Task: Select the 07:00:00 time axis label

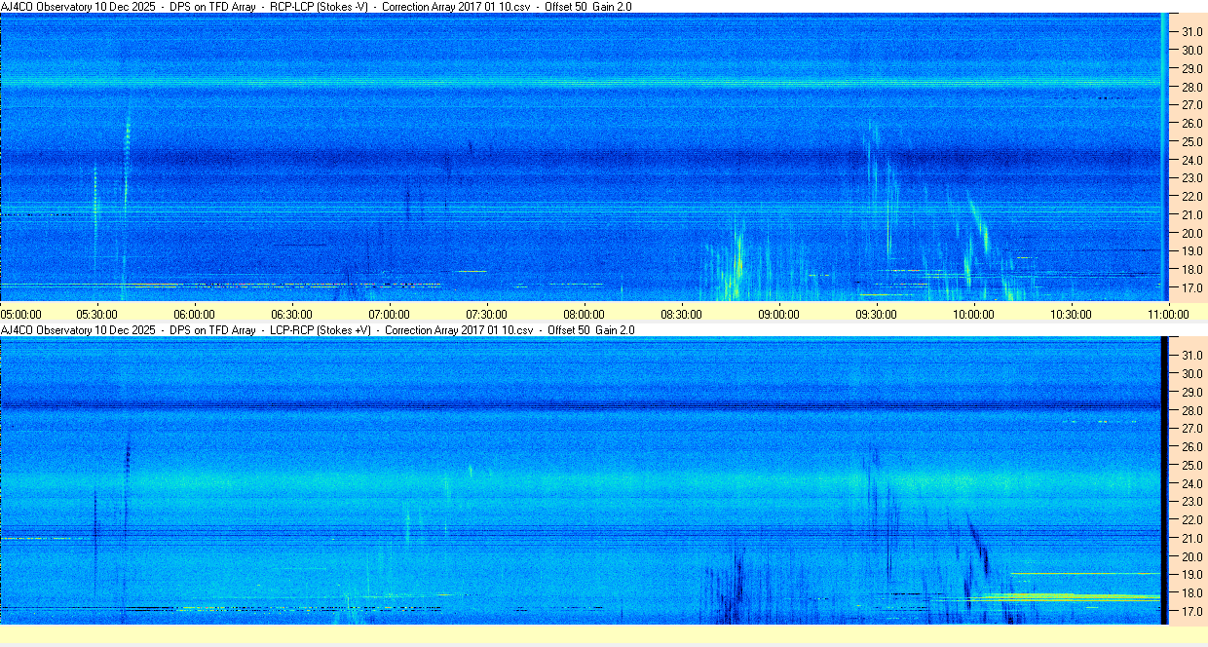Action: [390, 314]
